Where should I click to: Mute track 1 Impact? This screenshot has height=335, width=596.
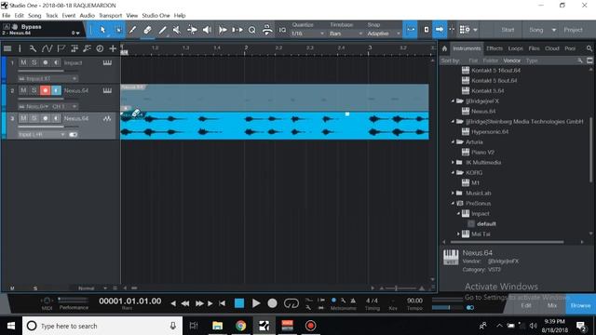(23, 62)
